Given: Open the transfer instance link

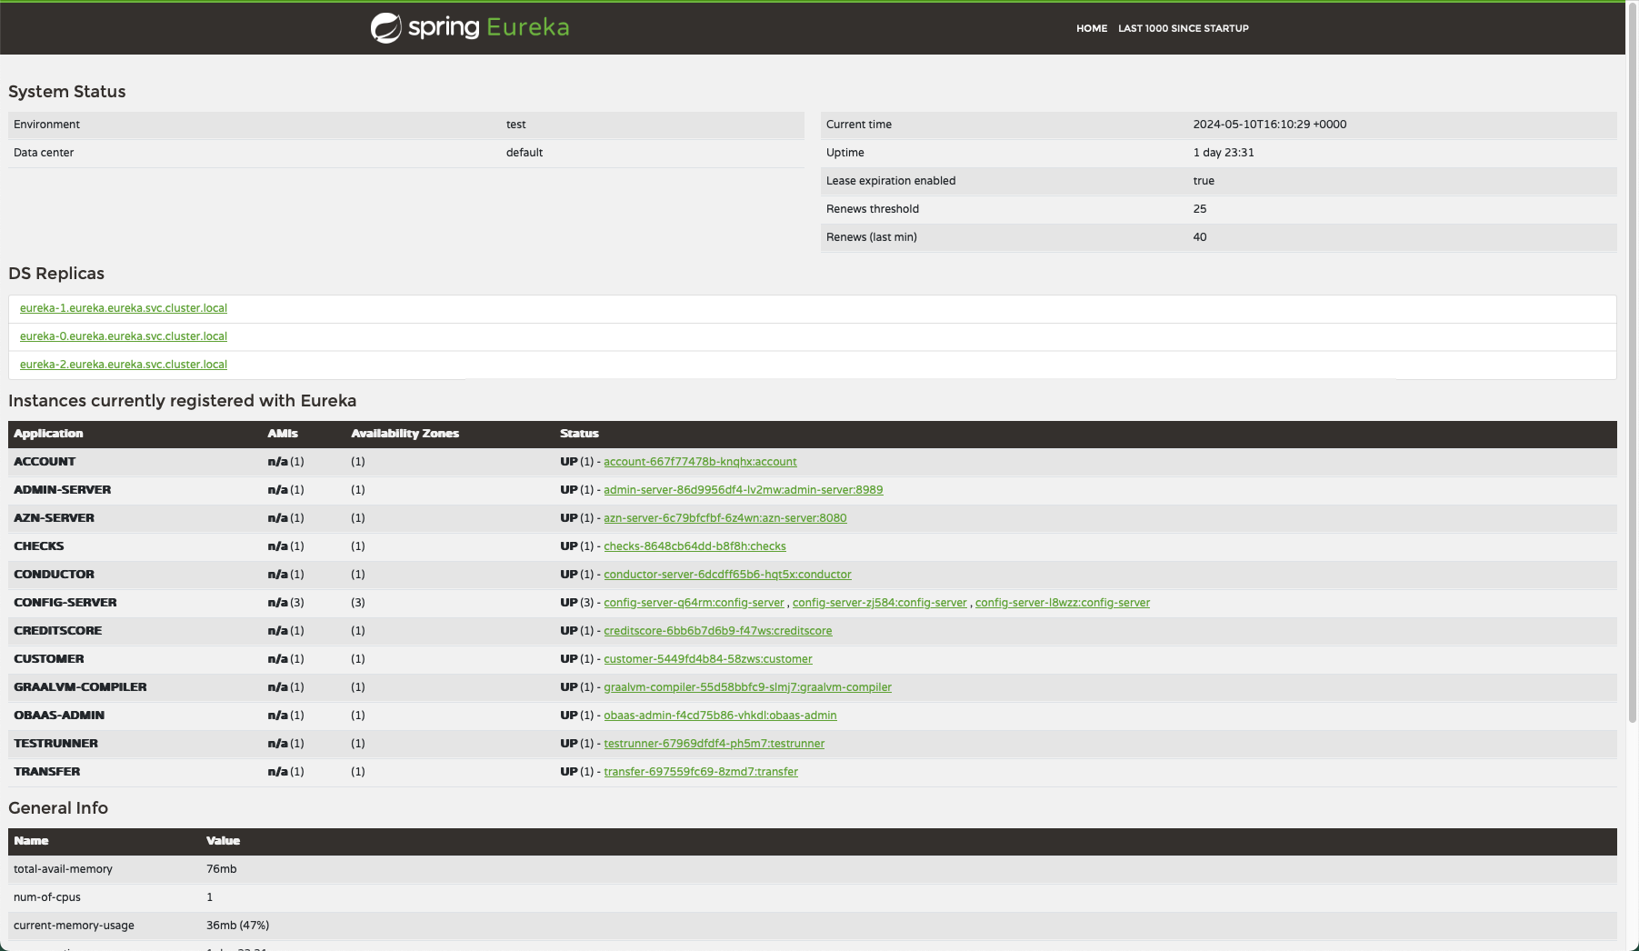Looking at the screenshot, I should (x=701, y=772).
